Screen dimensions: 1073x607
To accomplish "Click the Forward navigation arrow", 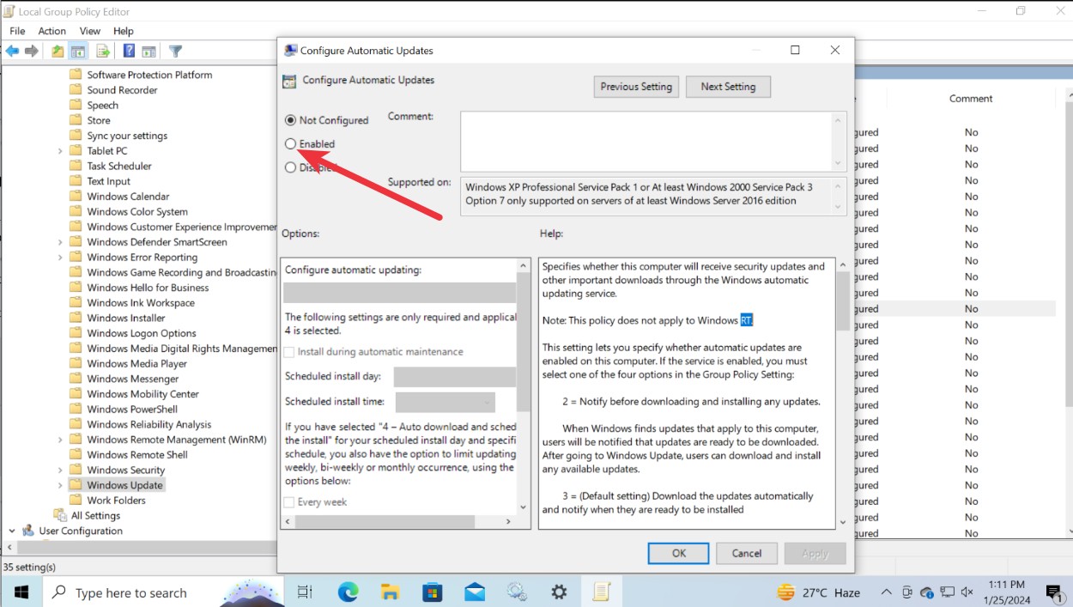I will click(32, 51).
